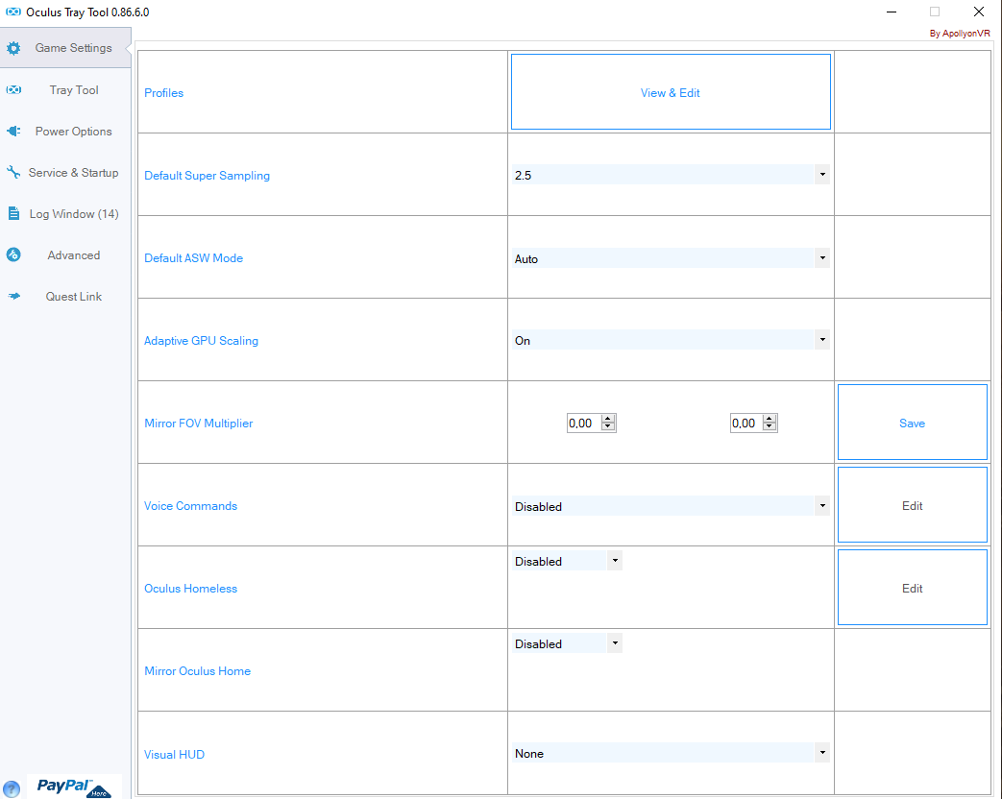Click the Quest Link arrow icon
The width and height of the screenshot is (1002, 799).
[13, 297]
